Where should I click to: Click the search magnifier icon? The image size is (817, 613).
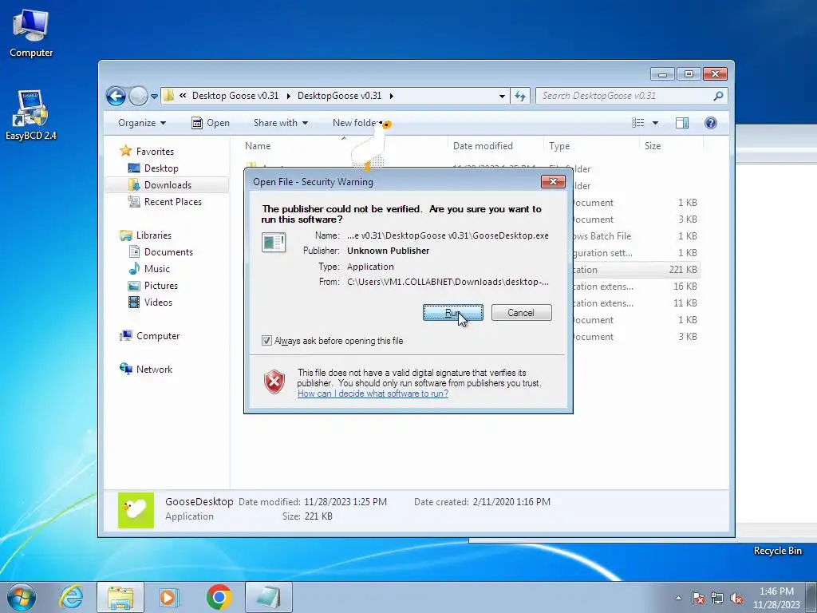[718, 96]
